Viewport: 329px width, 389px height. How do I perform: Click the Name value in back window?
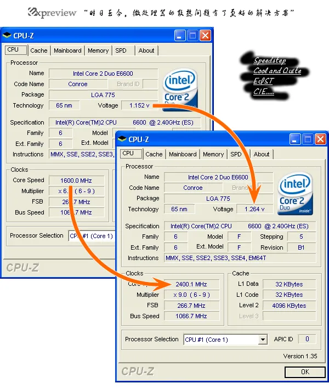coord(104,74)
